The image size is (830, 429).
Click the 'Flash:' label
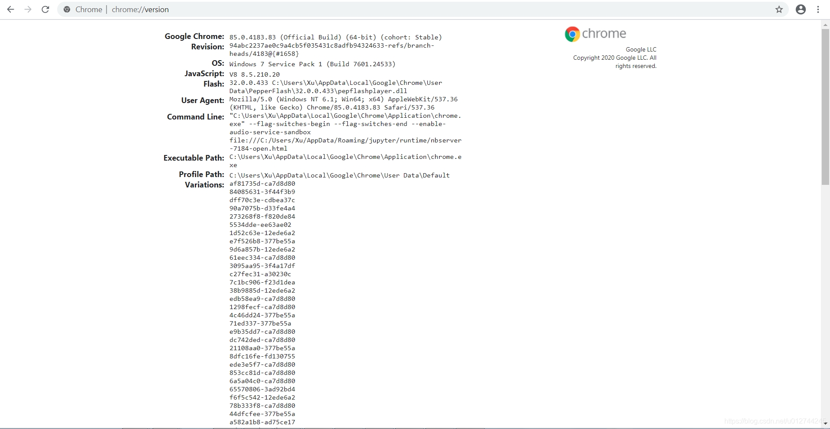click(214, 84)
